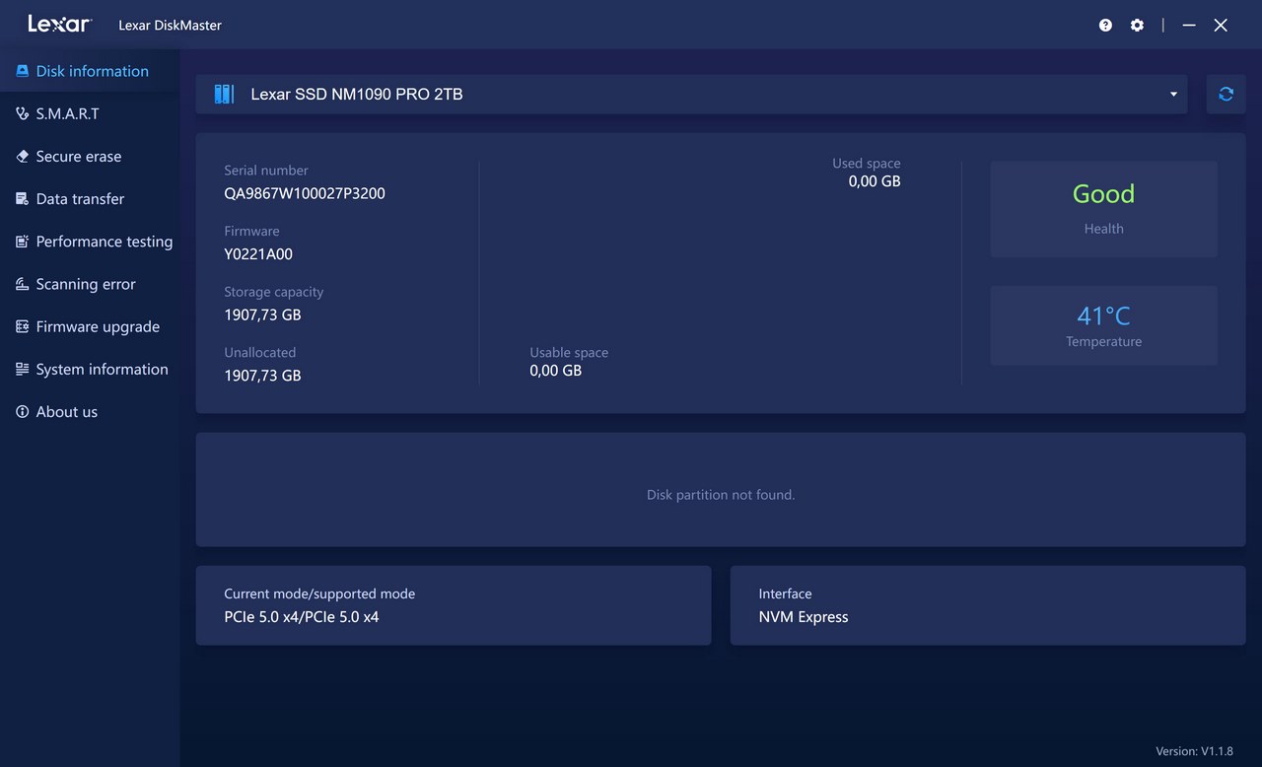Switch to Performance testing page
The height and width of the screenshot is (767, 1262).
tap(104, 242)
